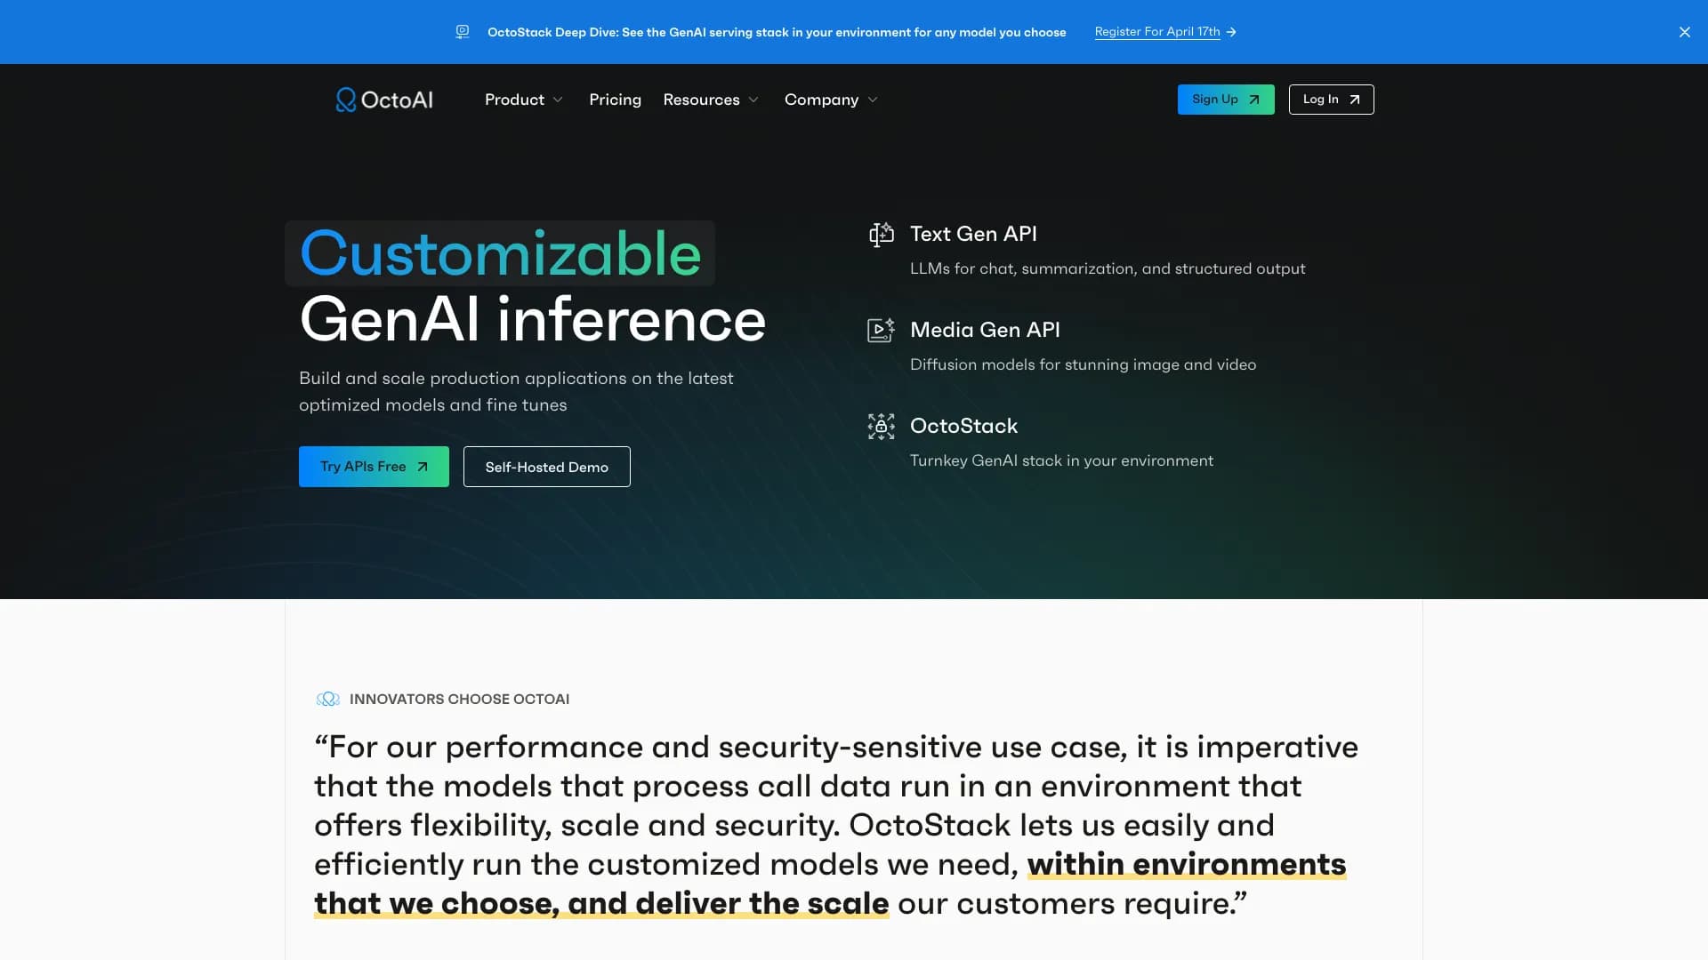Click the arrow icon on Log In
This screenshot has height=960, width=1708.
pos(1355,100)
